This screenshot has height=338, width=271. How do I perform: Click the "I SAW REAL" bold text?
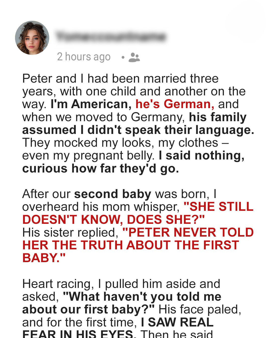point(177,322)
